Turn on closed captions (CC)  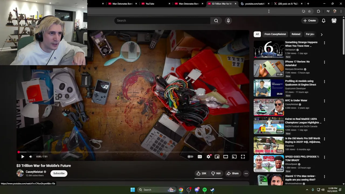tap(200, 157)
